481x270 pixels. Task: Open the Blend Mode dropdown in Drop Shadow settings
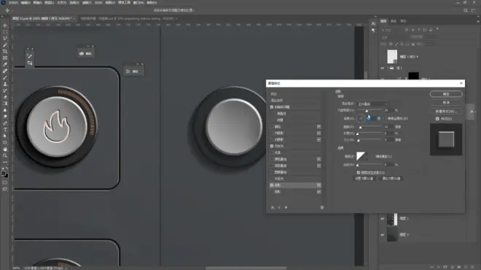(372, 104)
